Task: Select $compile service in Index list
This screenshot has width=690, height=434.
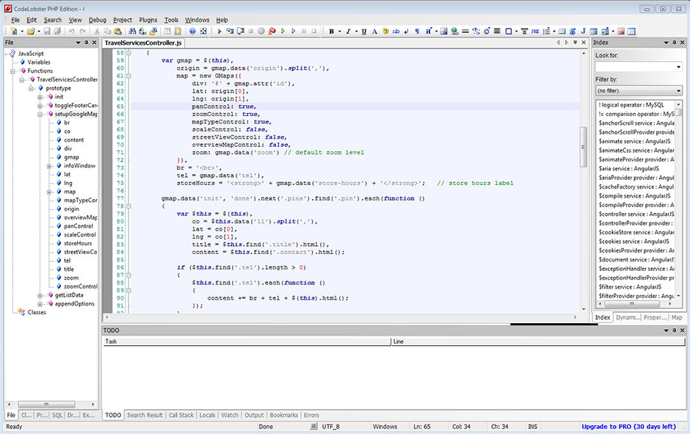Action: [634, 196]
